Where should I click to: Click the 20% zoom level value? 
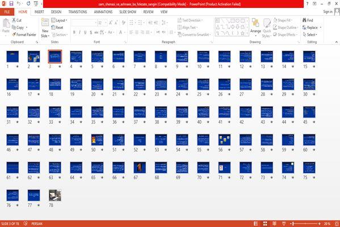point(327,224)
